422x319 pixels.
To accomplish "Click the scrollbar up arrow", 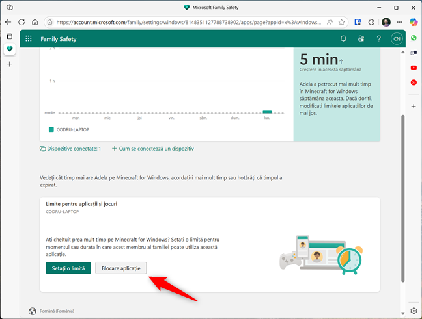I will 403,52.
